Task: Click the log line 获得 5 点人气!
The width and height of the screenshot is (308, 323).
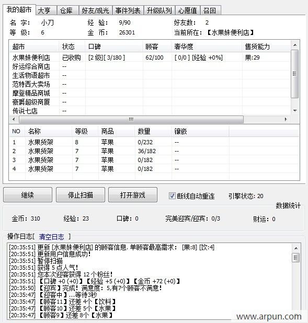Action: coord(43,268)
